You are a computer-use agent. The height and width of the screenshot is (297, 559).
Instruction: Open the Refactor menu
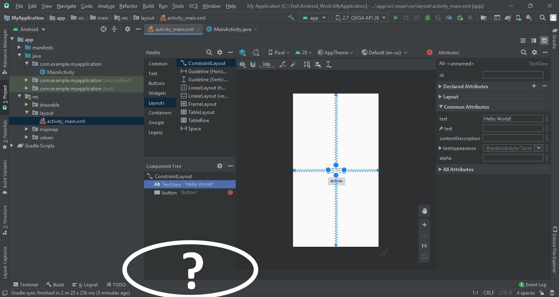128,6
